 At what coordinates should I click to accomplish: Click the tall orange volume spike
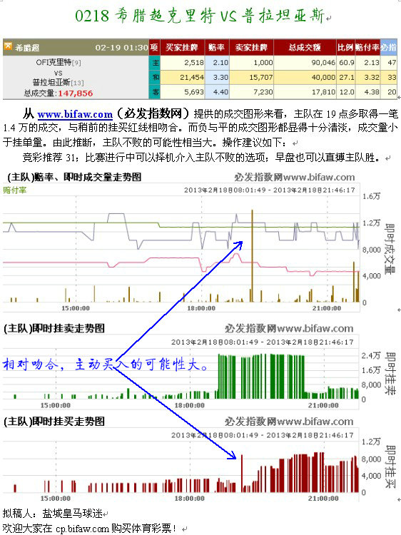pos(252,256)
